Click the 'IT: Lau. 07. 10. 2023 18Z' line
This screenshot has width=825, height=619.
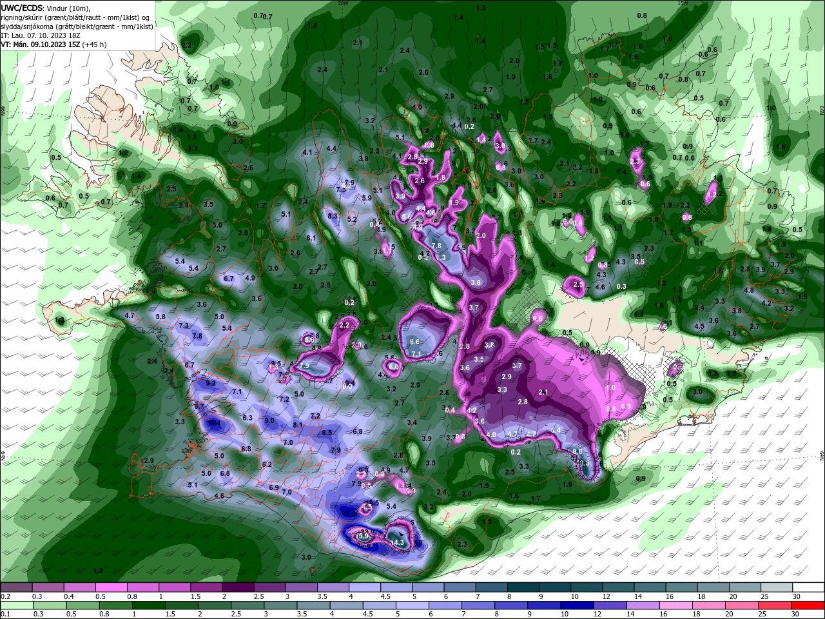pyautogui.click(x=39, y=35)
